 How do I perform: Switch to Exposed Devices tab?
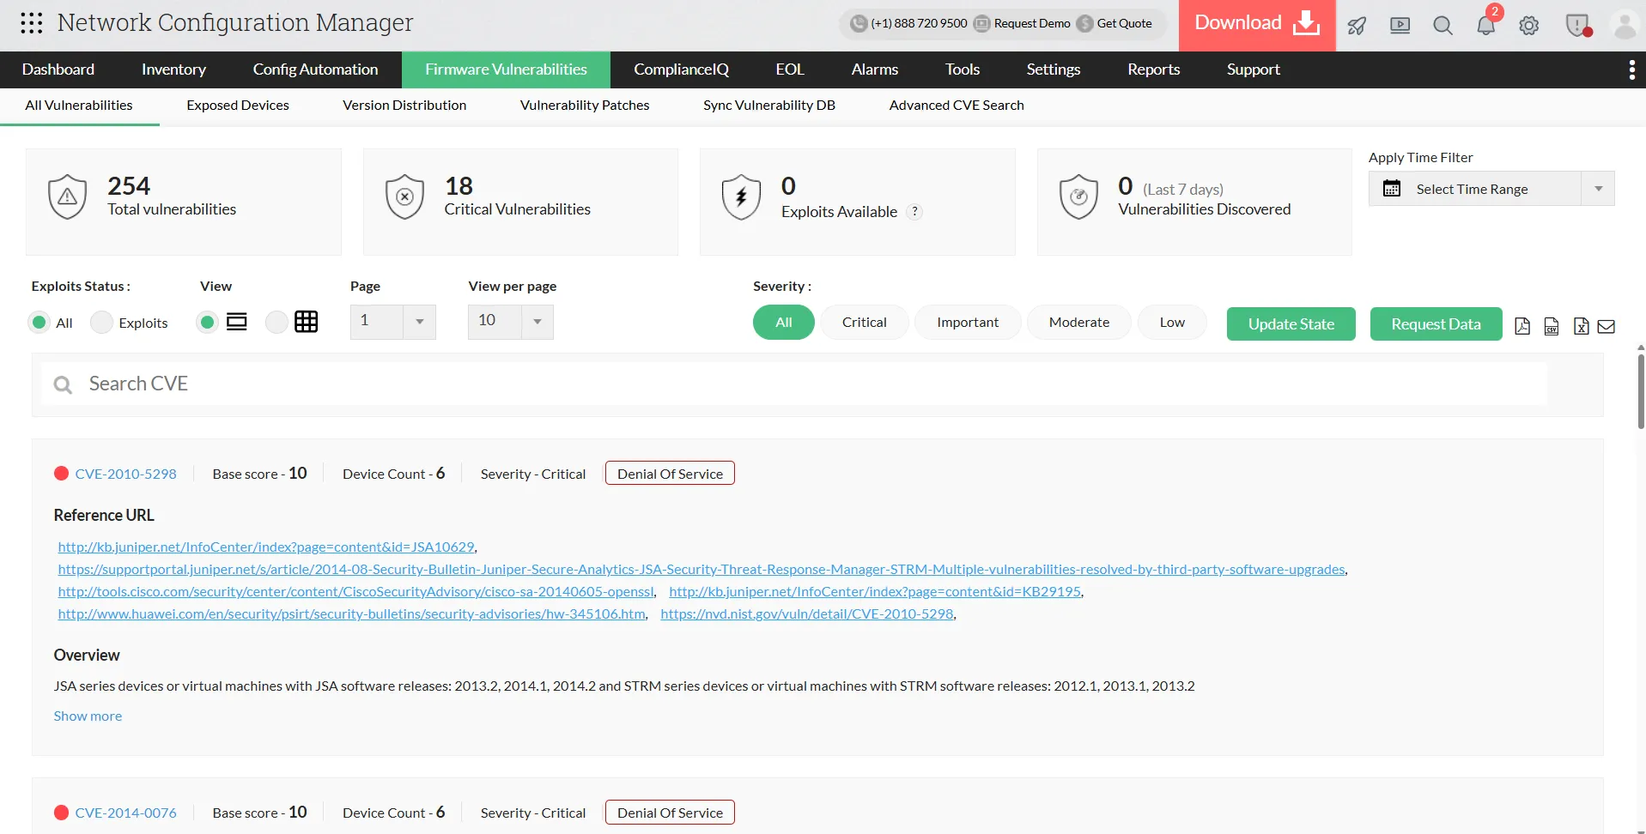(238, 106)
